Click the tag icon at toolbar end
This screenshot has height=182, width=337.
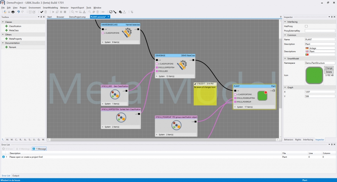132,12
